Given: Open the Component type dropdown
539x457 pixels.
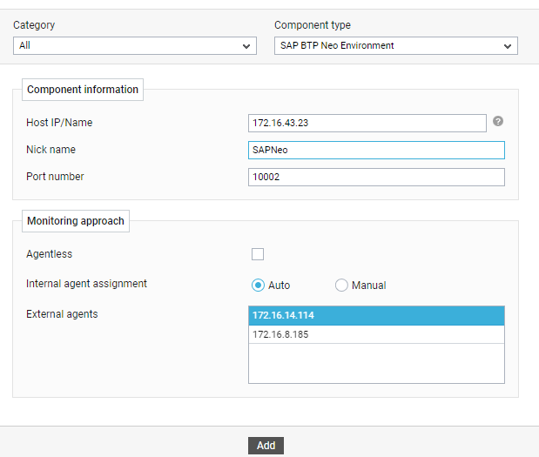Looking at the screenshot, I should 396,45.
